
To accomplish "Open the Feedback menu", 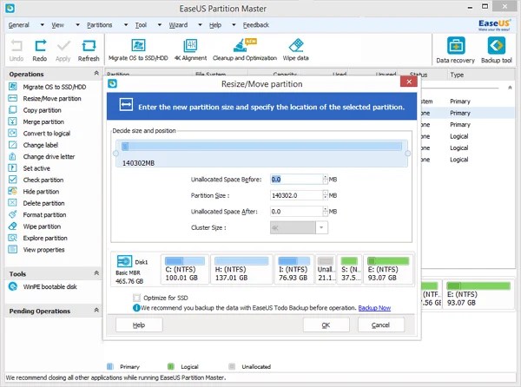I will pyautogui.click(x=256, y=25).
